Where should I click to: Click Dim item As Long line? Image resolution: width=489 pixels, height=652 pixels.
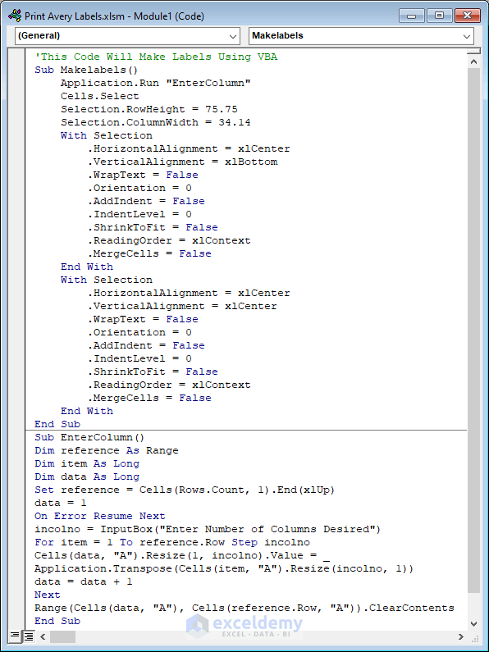(x=87, y=463)
